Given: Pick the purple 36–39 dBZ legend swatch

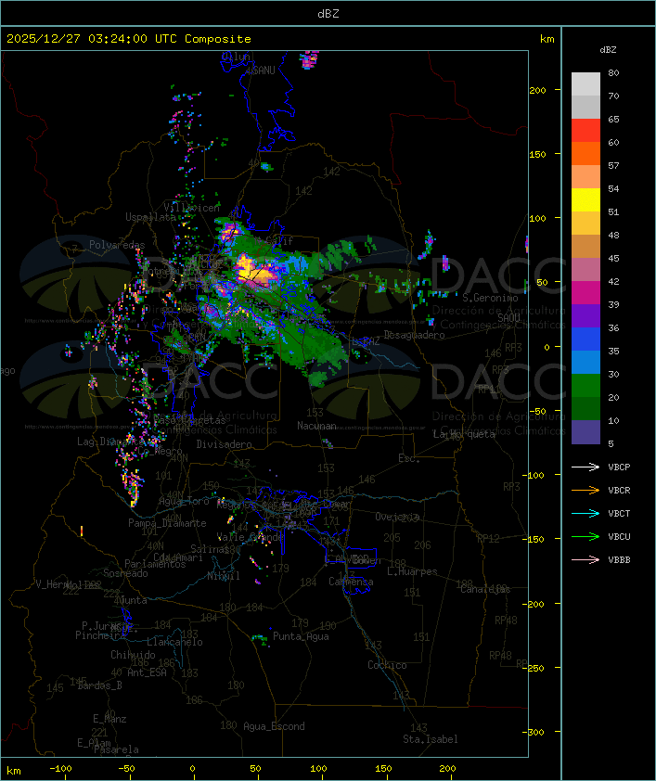Looking at the screenshot, I should pyautogui.click(x=585, y=315).
